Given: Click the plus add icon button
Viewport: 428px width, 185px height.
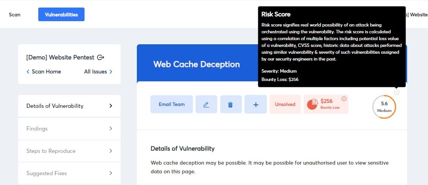Looking at the screenshot, I should point(256,104).
